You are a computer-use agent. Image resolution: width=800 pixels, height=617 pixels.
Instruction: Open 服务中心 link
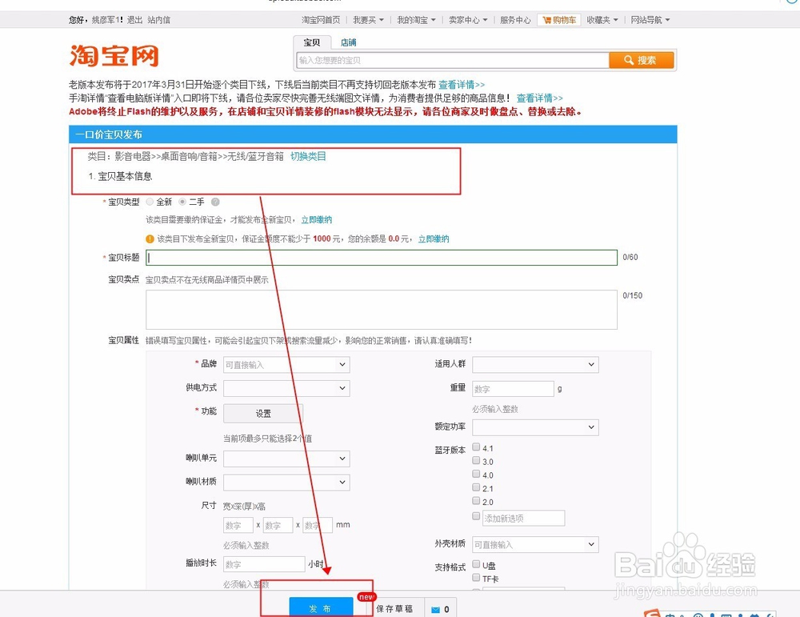click(515, 20)
